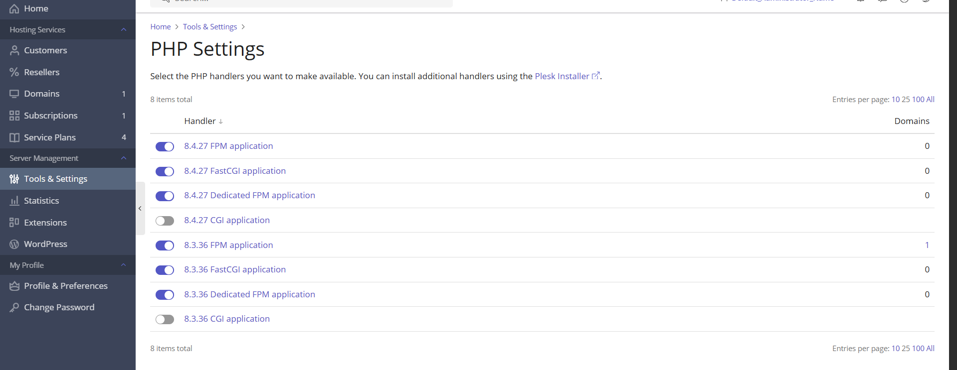Enable the 8.3.36 CGI application handler

pyautogui.click(x=165, y=319)
